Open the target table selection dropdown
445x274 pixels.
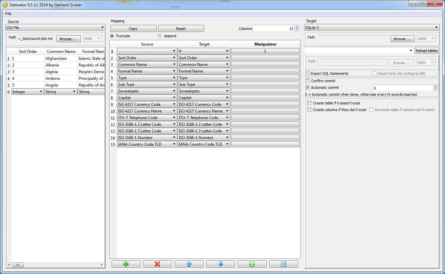[x=359, y=51]
